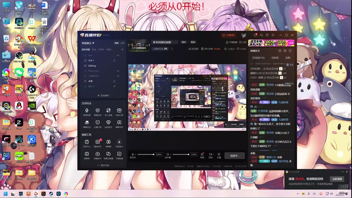Click the stream cover thumbnail

139,46
